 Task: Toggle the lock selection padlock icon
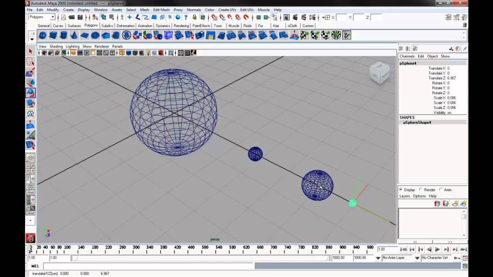point(195,17)
